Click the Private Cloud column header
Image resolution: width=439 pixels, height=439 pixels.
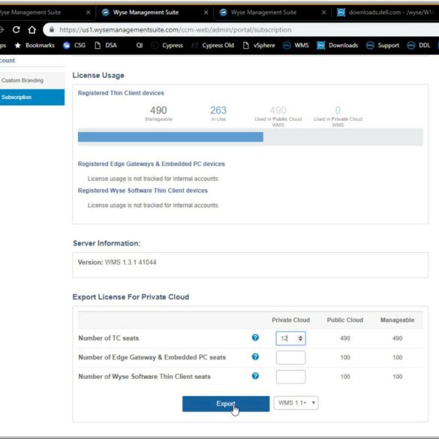tap(290, 320)
